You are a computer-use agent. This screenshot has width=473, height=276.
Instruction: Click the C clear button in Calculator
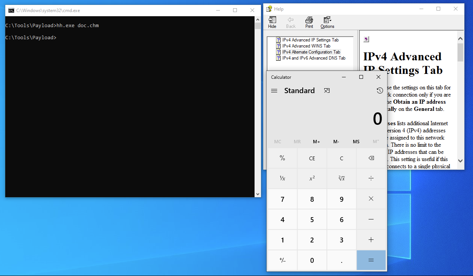tap(342, 158)
